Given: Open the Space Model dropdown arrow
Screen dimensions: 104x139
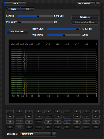Looking at the screenshot, I should point(98,4).
